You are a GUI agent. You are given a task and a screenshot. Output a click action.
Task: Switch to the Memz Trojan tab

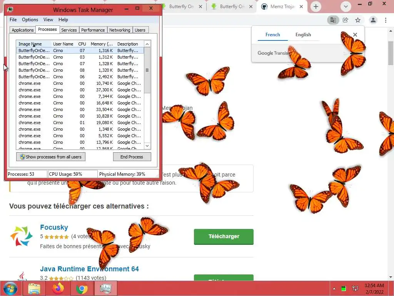[x=281, y=7]
